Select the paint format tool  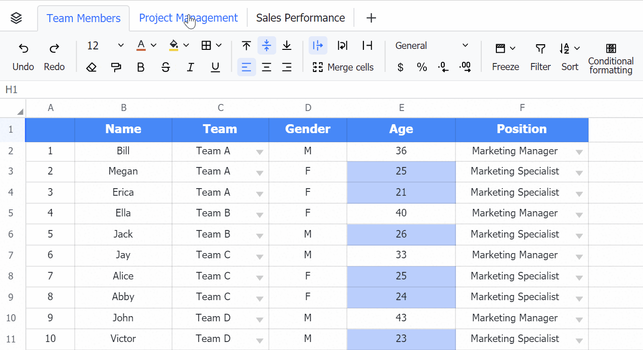coord(116,67)
